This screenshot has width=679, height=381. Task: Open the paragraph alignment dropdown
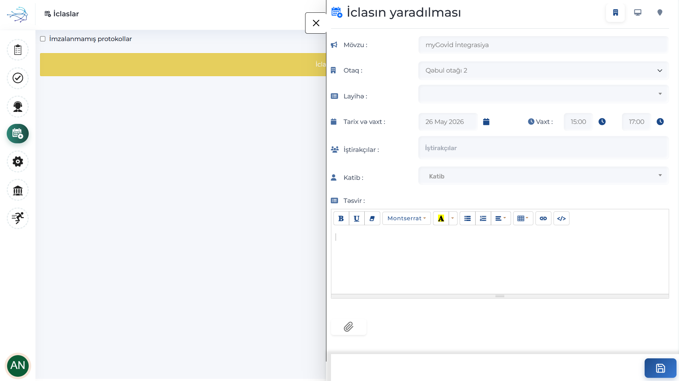[x=501, y=218]
